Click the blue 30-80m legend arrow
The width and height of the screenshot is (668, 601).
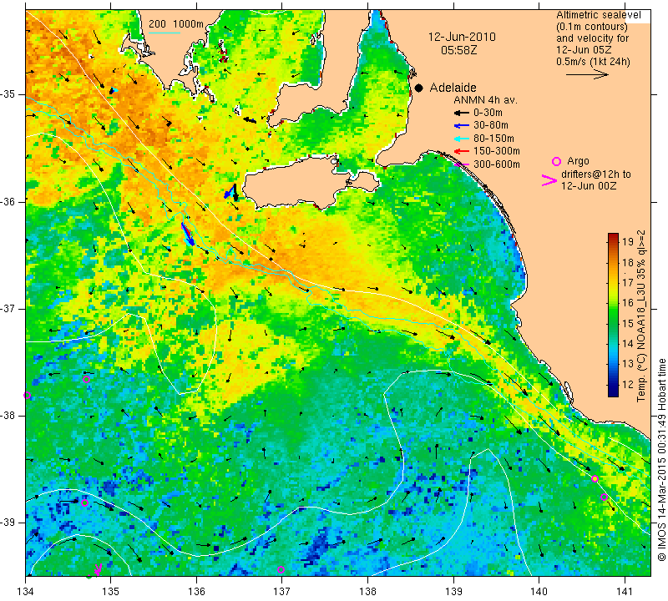[x=461, y=126]
